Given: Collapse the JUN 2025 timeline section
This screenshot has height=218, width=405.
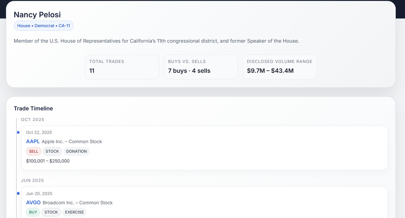Looking at the screenshot, I should click(x=32, y=180).
